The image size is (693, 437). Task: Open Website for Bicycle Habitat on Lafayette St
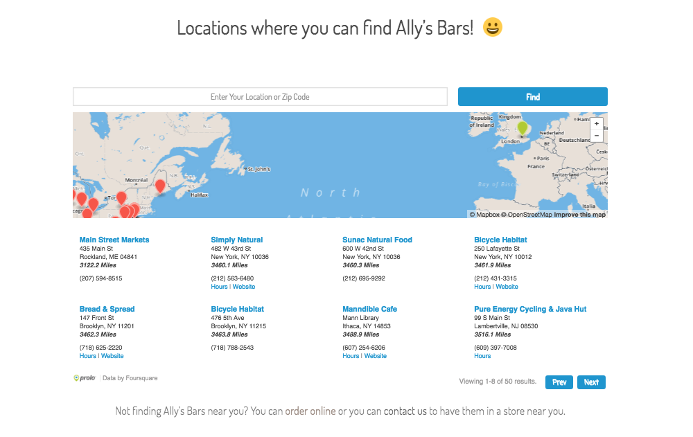(507, 287)
